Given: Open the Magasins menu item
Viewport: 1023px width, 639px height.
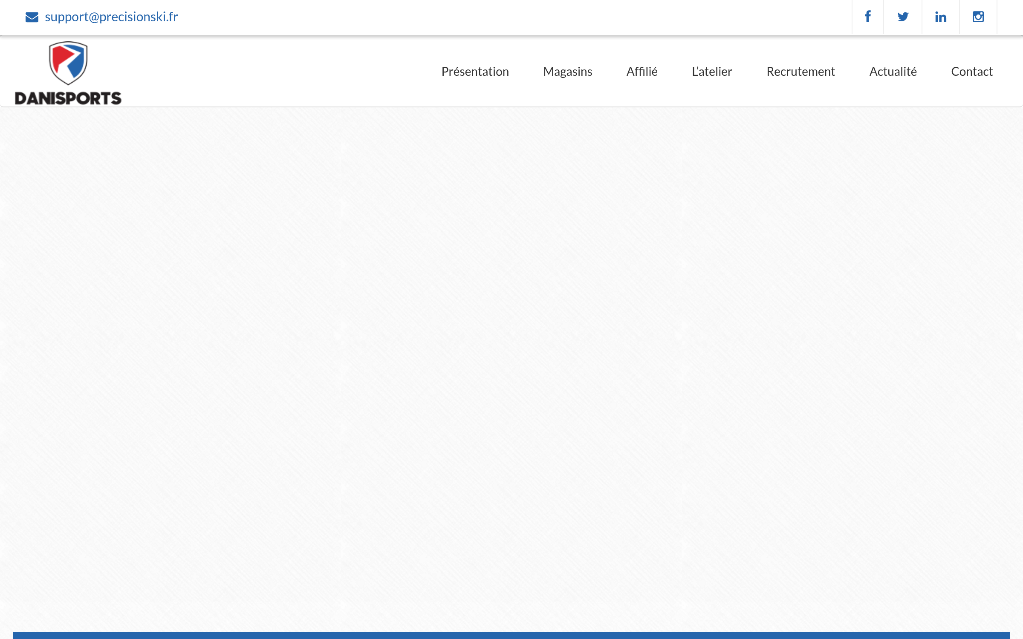Looking at the screenshot, I should tap(567, 72).
